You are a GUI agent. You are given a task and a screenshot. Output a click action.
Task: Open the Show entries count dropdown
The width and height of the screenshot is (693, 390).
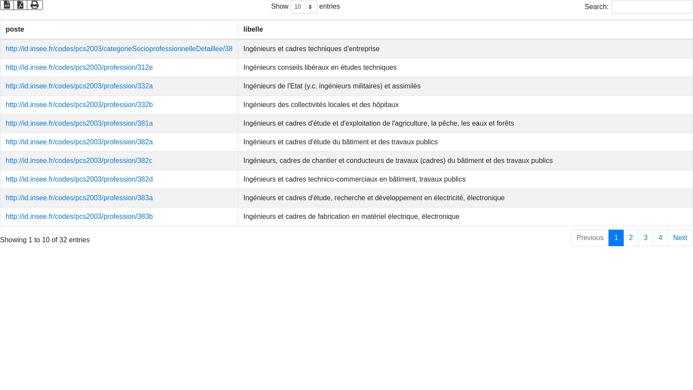pyautogui.click(x=304, y=7)
